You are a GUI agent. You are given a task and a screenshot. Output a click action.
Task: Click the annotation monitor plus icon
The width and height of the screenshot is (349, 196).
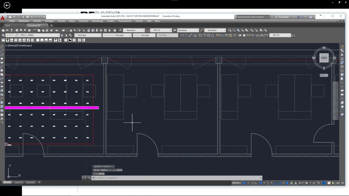tap(314, 183)
